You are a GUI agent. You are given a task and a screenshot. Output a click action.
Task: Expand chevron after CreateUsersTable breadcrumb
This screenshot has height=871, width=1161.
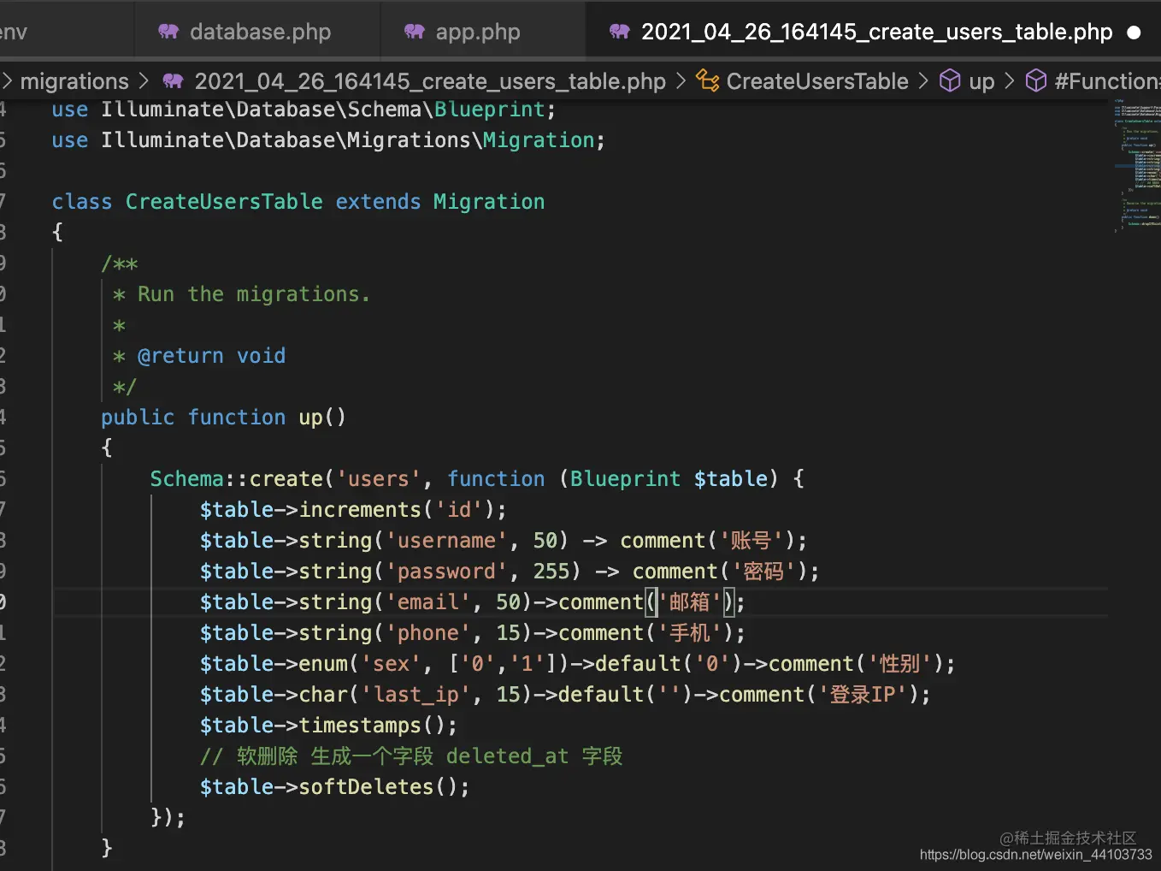coord(923,81)
